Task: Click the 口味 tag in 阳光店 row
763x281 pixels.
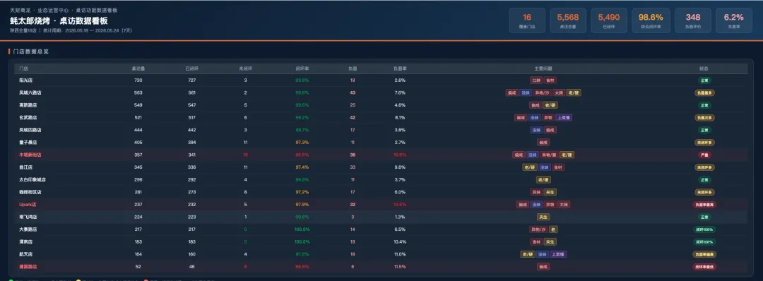Action: click(x=536, y=80)
